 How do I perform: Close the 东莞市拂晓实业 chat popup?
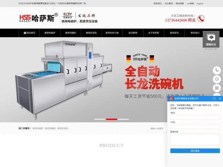[220, 99]
